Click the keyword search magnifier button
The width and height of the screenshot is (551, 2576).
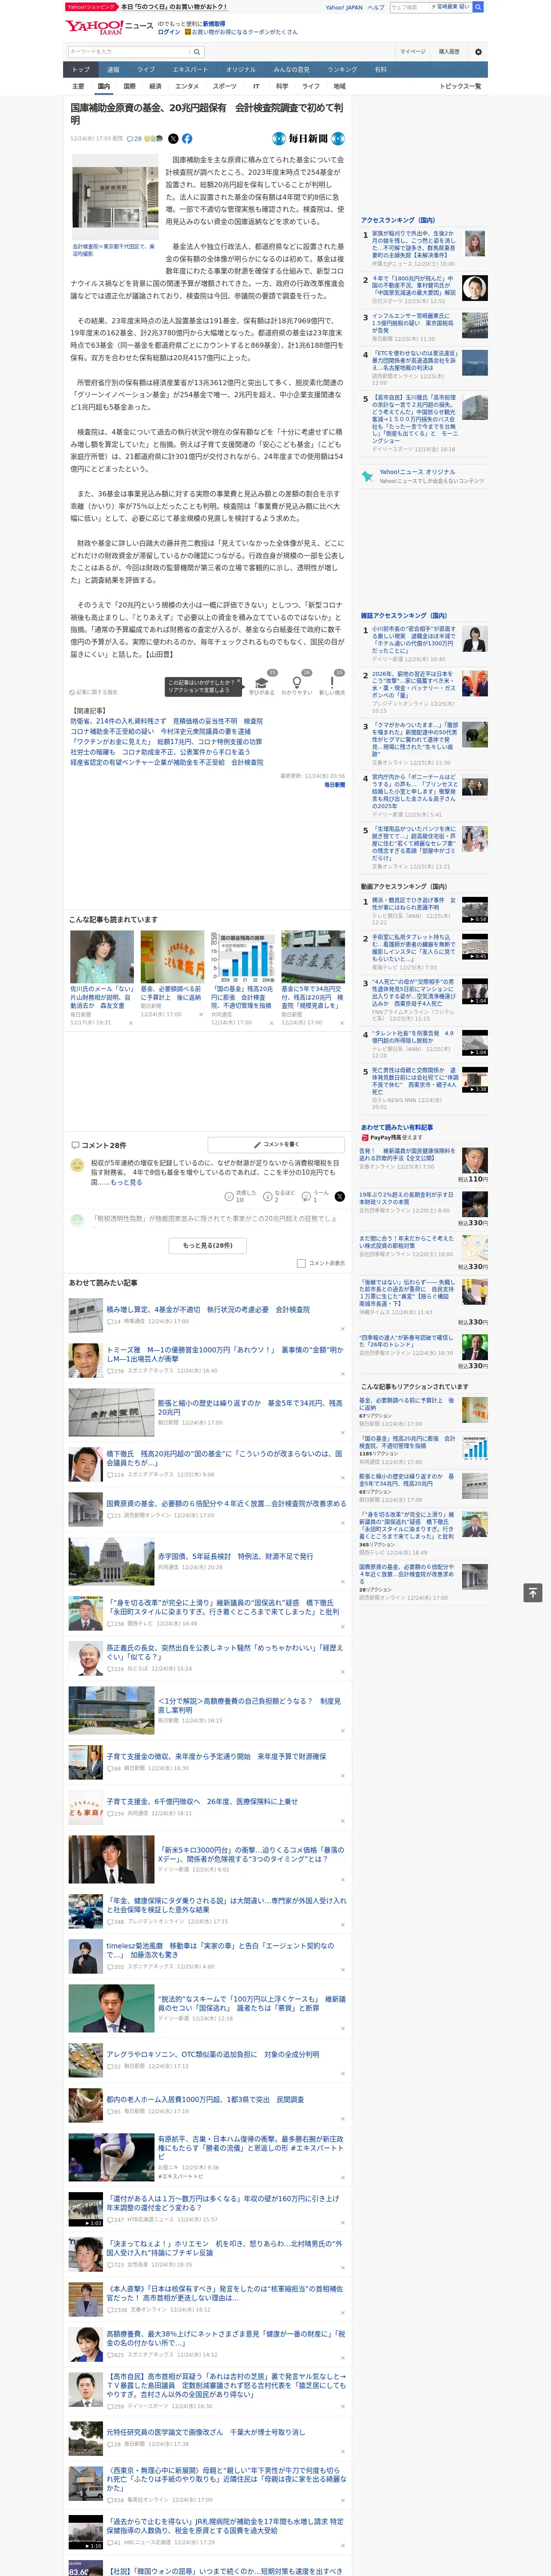[197, 52]
